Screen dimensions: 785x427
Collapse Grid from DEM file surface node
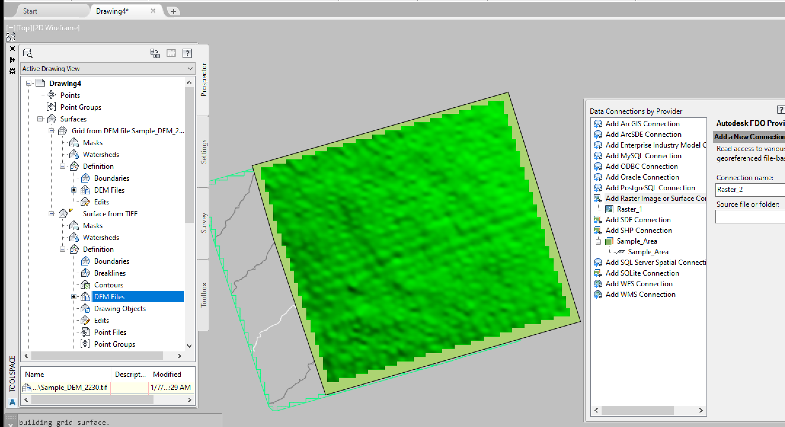click(51, 131)
